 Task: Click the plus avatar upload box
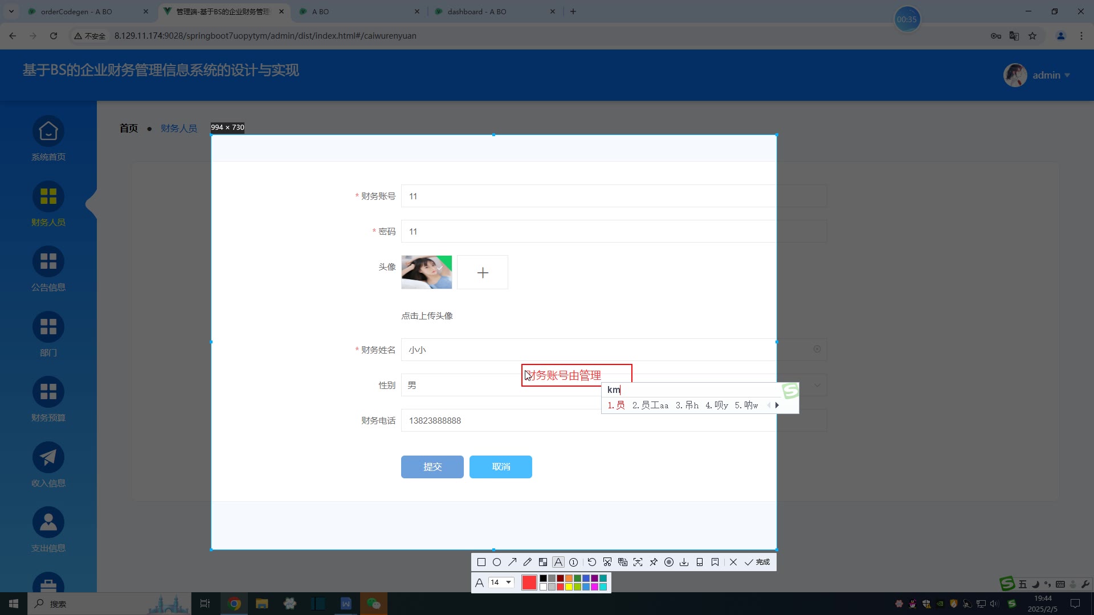pos(482,273)
